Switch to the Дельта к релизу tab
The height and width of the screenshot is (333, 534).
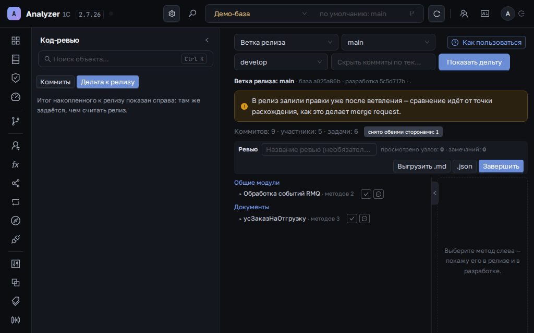[107, 82]
